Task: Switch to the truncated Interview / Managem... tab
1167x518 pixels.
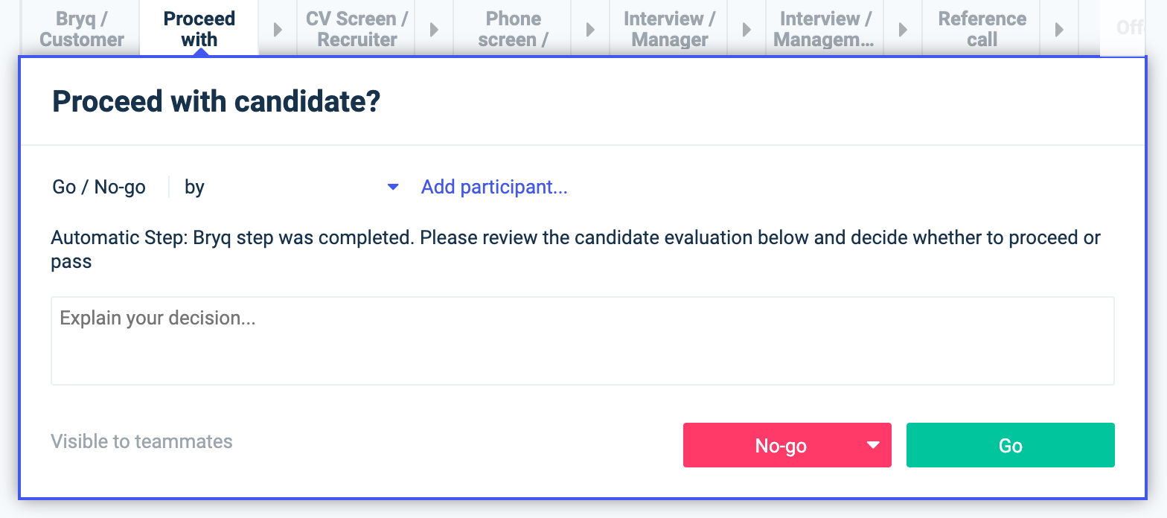Action: [x=825, y=29]
